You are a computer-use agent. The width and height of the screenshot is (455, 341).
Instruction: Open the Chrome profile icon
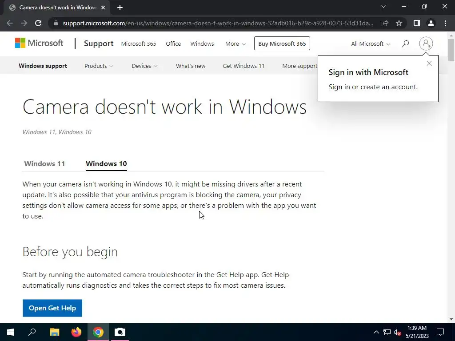click(x=431, y=23)
